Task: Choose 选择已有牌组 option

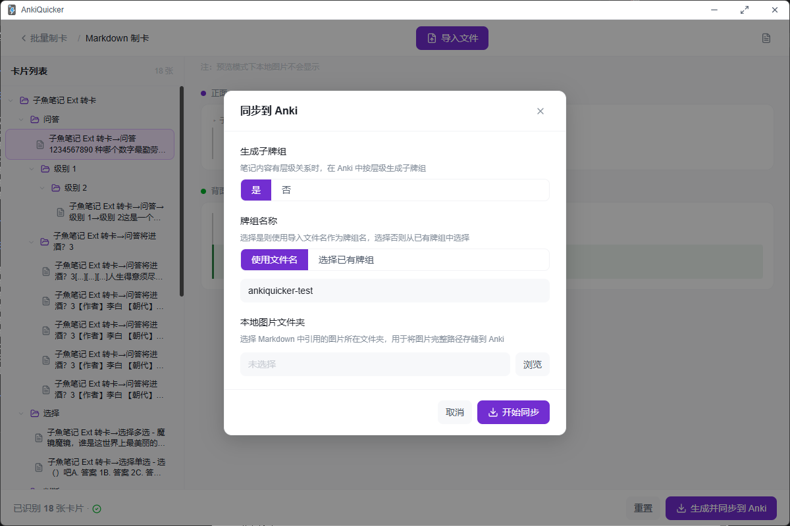Action: pyautogui.click(x=346, y=260)
